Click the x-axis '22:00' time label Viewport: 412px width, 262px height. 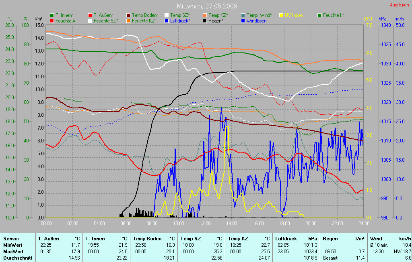338,223
